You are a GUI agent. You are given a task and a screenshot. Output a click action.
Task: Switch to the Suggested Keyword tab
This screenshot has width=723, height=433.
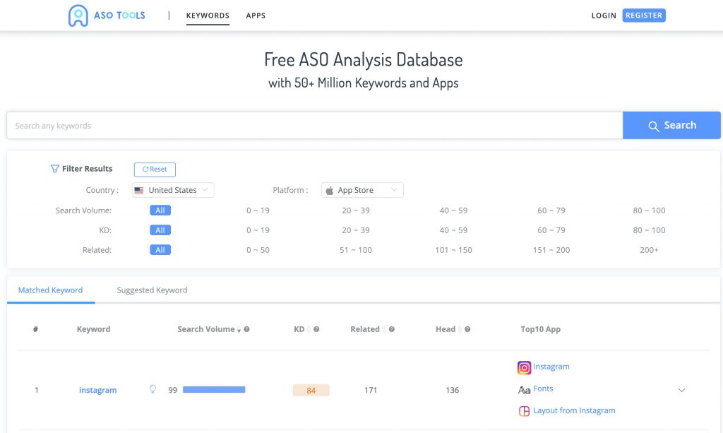click(x=152, y=290)
